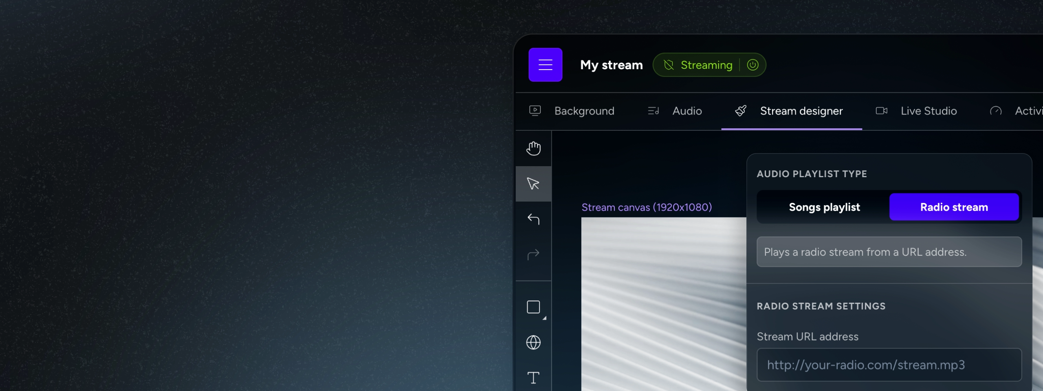Expand the shape tool corner triangle
Image resolution: width=1043 pixels, height=391 pixels.
click(x=544, y=318)
